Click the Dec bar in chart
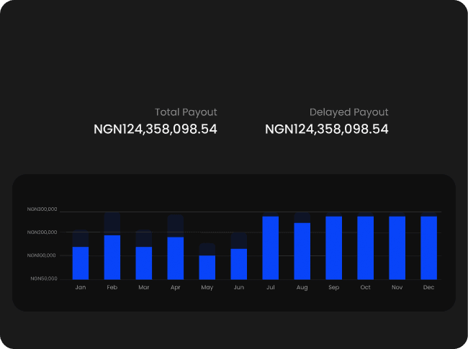 pyautogui.click(x=428, y=248)
